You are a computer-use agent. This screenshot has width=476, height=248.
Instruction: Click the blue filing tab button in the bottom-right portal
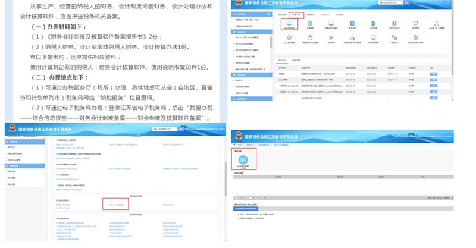click(246, 209)
